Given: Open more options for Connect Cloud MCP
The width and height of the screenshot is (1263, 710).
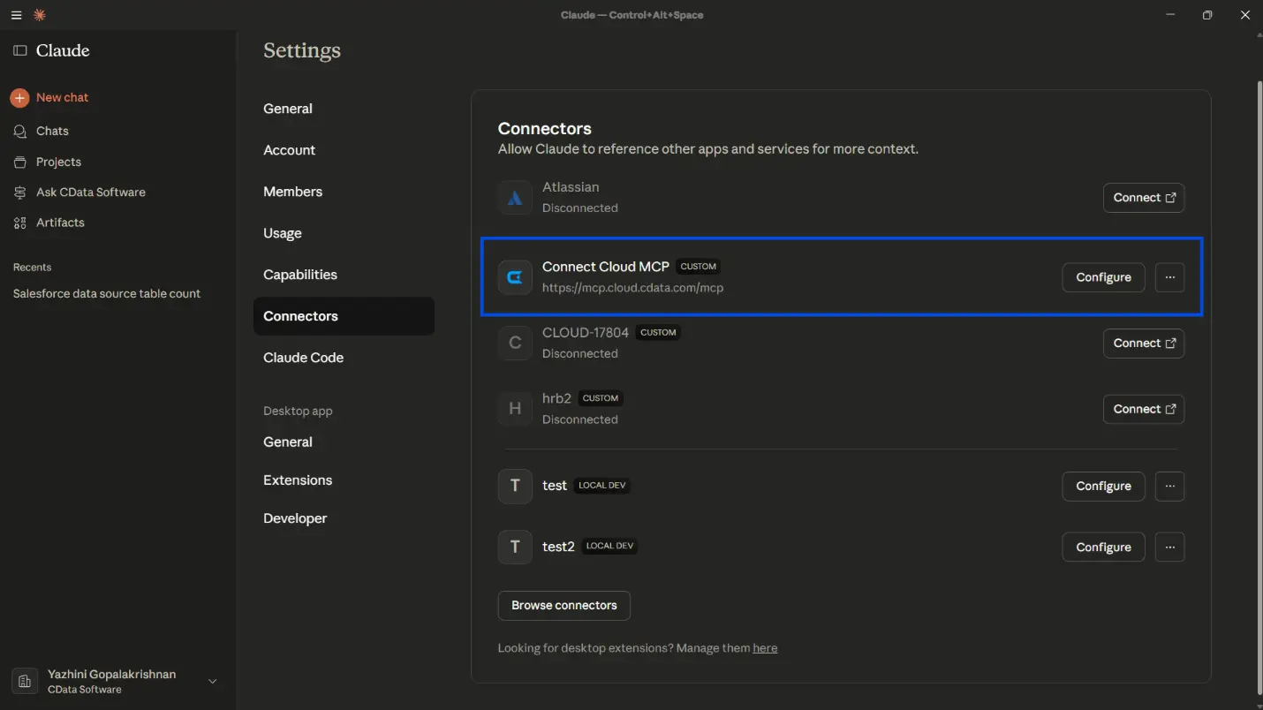Looking at the screenshot, I should pos(1169,276).
